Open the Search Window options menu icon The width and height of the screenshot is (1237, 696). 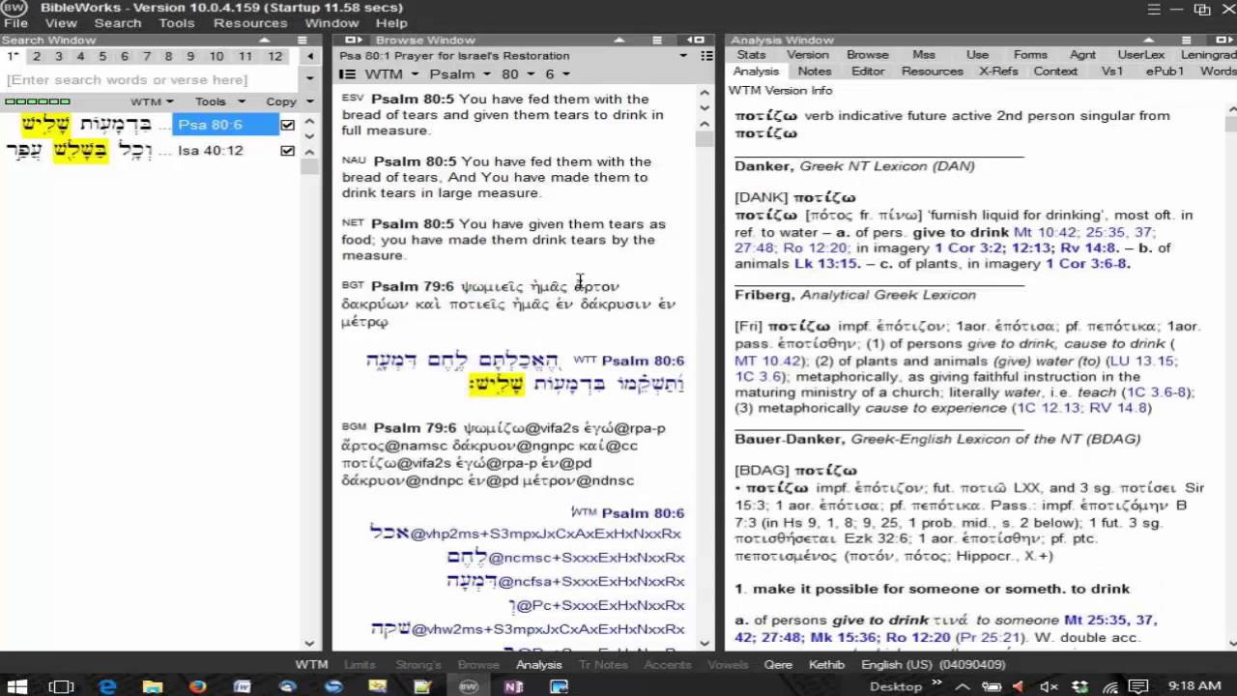[x=302, y=40]
